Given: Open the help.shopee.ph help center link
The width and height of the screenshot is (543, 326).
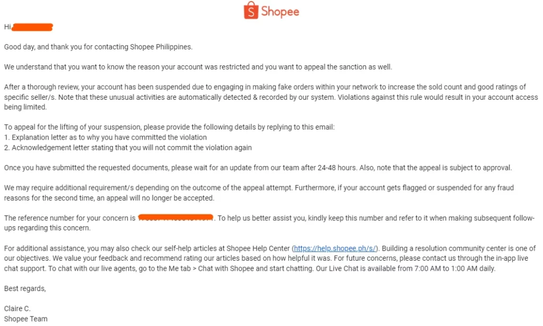Looking at the screenshot, I should pyautogui.click(x=335, y=248).
